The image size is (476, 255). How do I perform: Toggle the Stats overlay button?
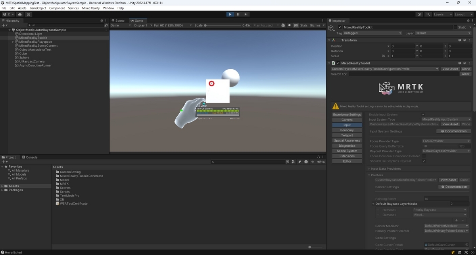304,25
